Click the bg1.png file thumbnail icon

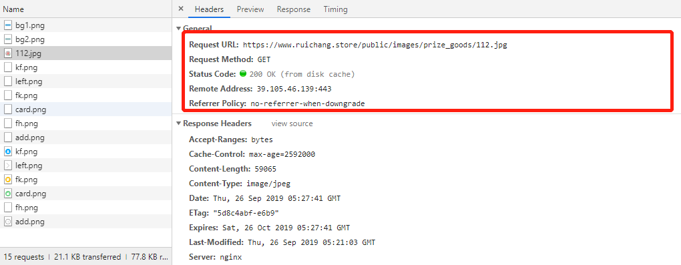(8, 25)
